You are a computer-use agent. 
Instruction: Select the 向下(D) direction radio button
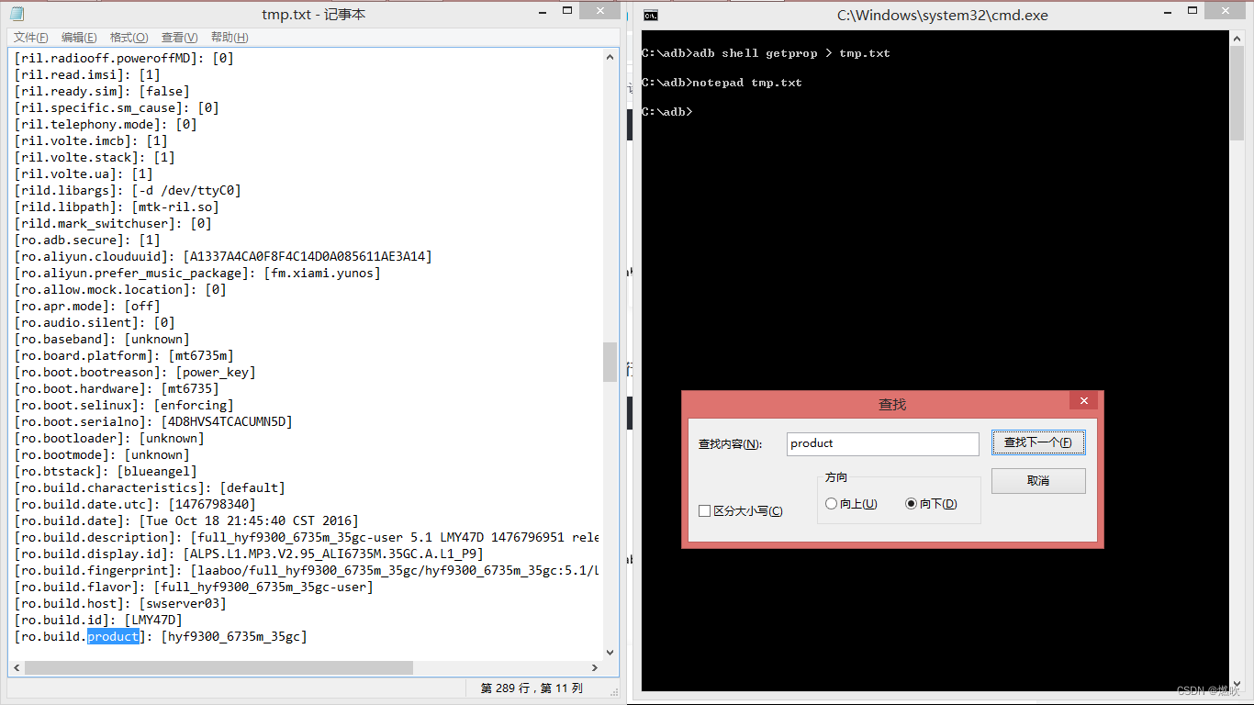coord(931,504)
